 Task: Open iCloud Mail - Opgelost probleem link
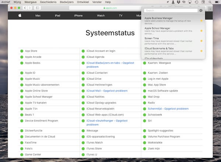point(107,91)
